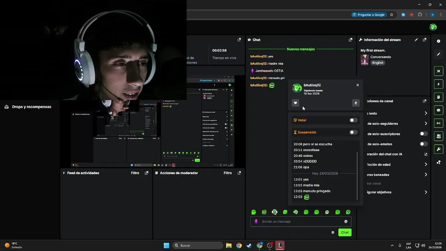
Task: Click the bAutiissj12 avatar on user card
Action: pyautogui.click(x=297, y=88)
